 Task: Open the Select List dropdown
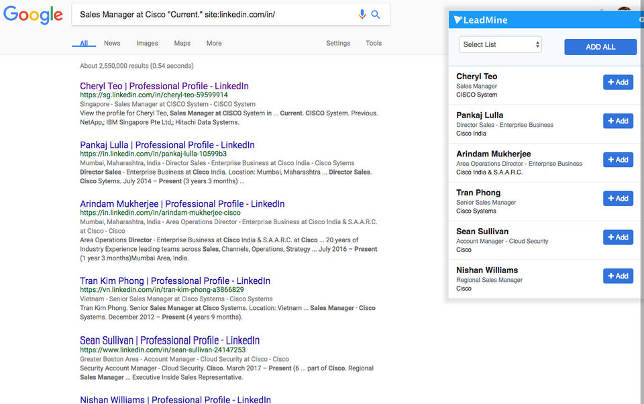(x=500, y=45)
